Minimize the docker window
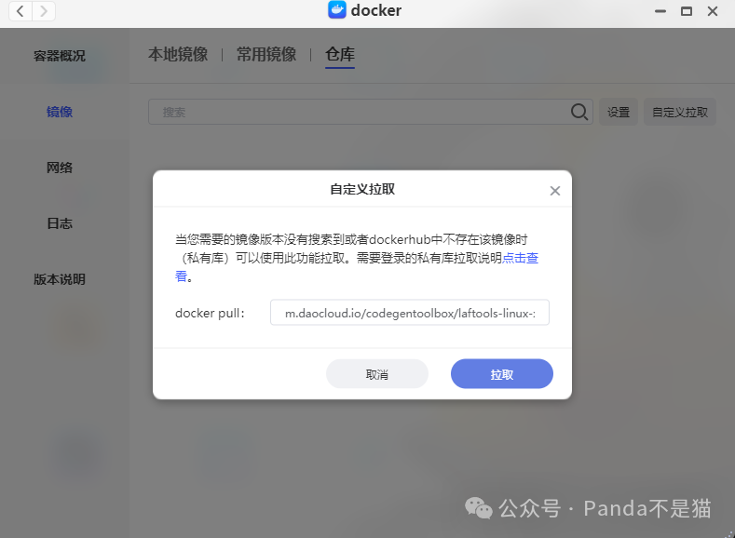The width and height of the screenshot is (735, 538). [x=660, y=11]
